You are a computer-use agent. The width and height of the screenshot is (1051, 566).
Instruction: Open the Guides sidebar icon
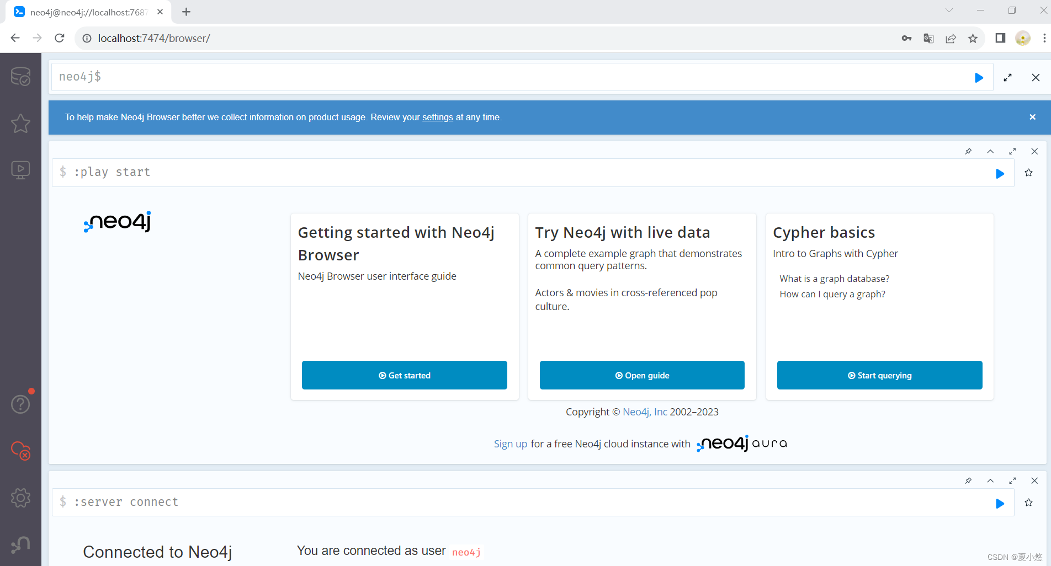20,170
